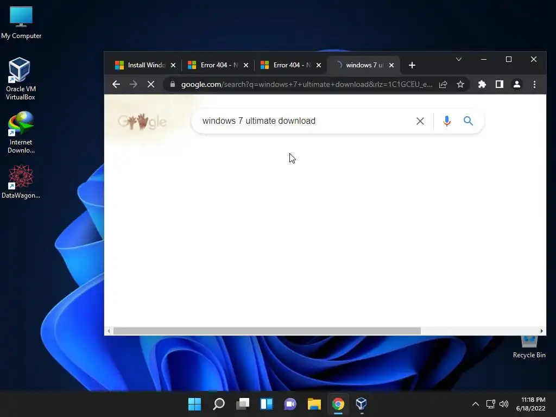Viewport: 556px width, 417px height.
Task: Open the Chrome profile avatar
Action: (517, 84)
